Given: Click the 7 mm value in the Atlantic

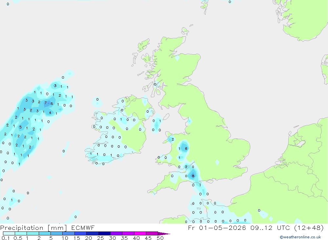Looking at the screenshot, I should tap(45, 103).
